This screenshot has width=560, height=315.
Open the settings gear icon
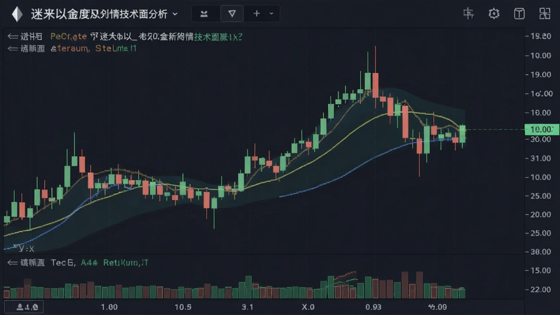pos(494,14)
